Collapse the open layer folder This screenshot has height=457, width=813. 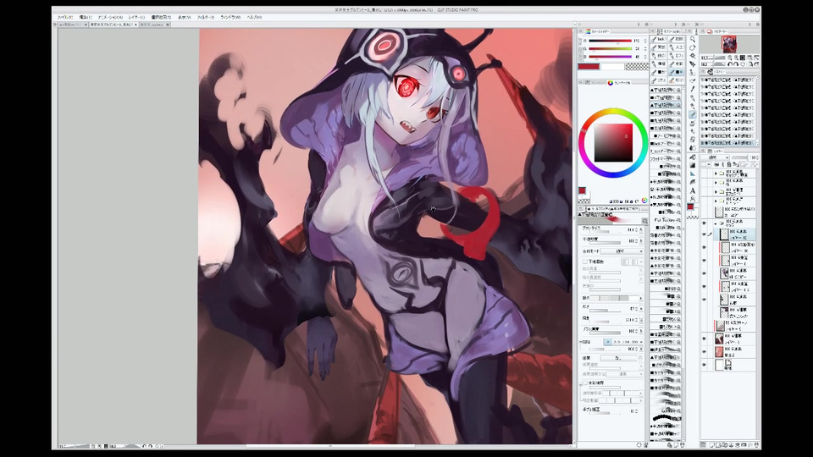[715, 223]
